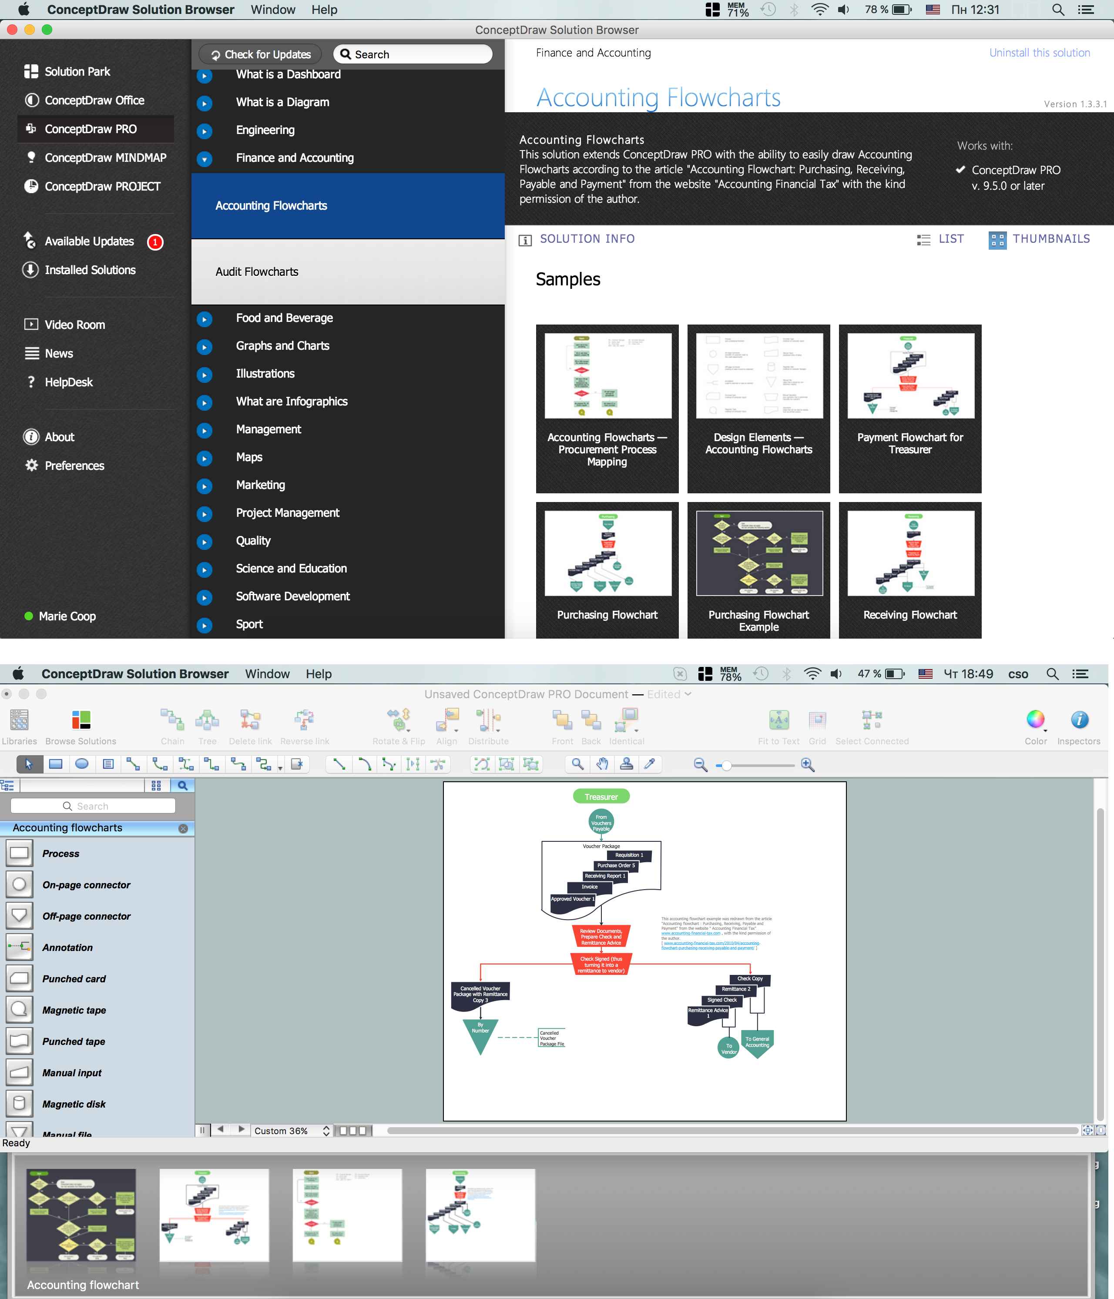Click Uninstall this solution link

1039,53
